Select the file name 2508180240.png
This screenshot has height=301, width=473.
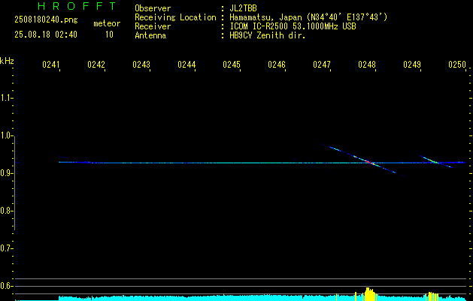[46, 20]
